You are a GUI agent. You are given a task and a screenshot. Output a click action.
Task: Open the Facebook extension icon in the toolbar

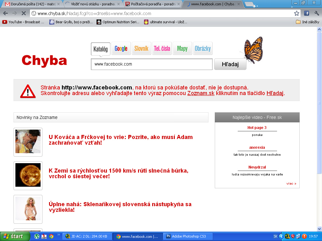pos(307,13)
